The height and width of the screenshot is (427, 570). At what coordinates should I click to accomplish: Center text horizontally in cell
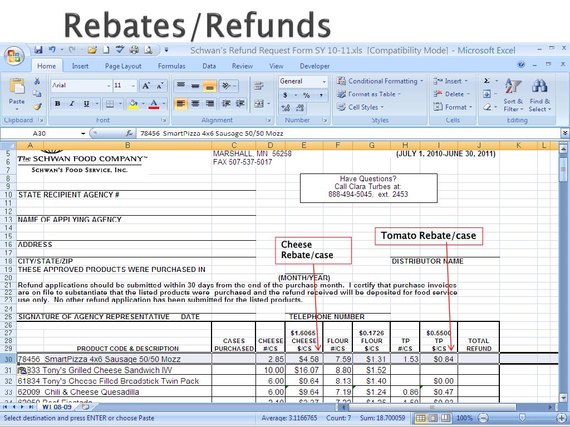195,104
